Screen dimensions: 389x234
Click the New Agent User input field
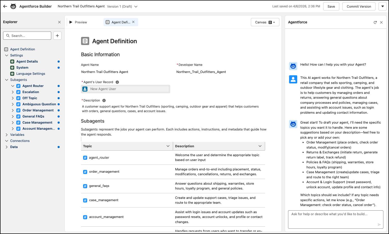click(x=125, y=89)
